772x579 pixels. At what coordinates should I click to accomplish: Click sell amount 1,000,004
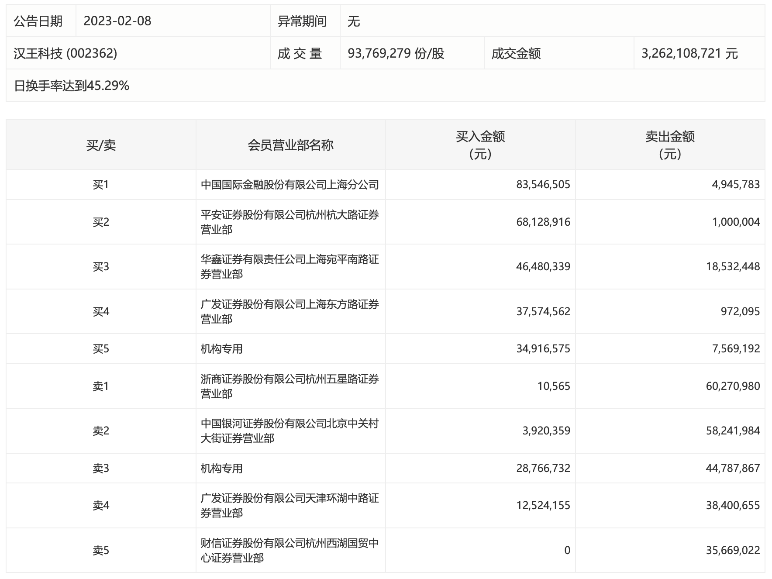pyautogui.click(x=736, y=222)
